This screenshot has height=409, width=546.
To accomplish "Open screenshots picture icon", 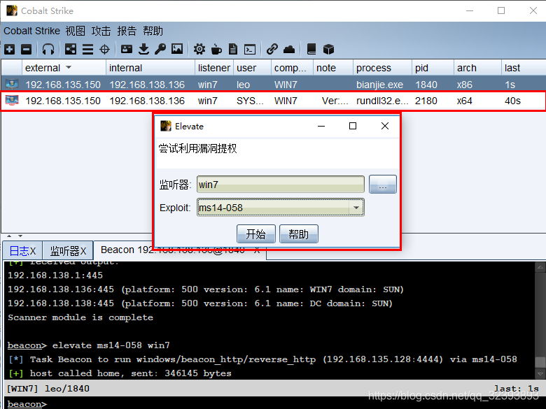I will tap(177, 49).
